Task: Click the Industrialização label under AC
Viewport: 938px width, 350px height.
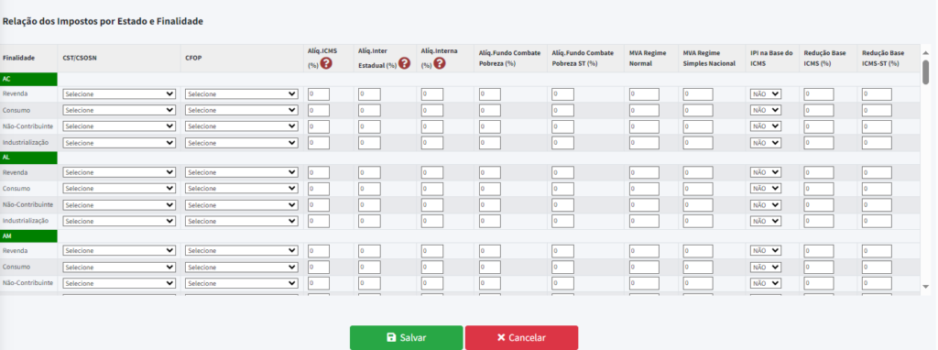Action: coord(25,142)
